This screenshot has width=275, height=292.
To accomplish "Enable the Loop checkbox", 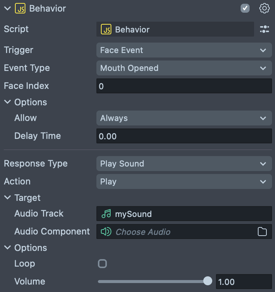I will pos(102,264).
